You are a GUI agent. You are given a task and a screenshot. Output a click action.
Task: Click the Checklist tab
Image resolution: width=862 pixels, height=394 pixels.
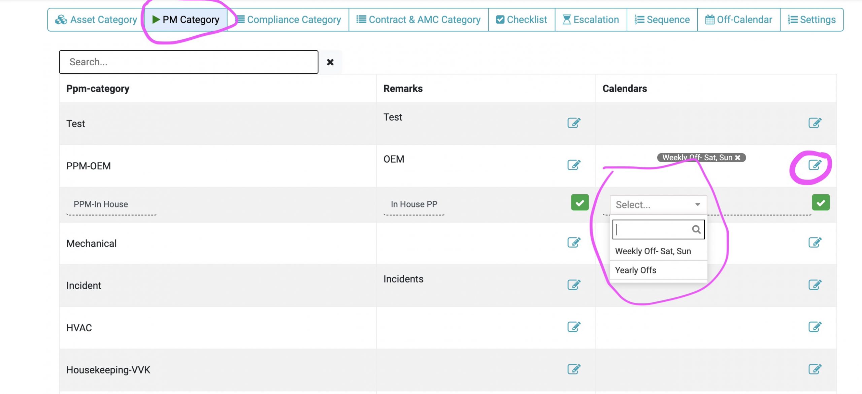pyautogui.click(x=521, y=19)
